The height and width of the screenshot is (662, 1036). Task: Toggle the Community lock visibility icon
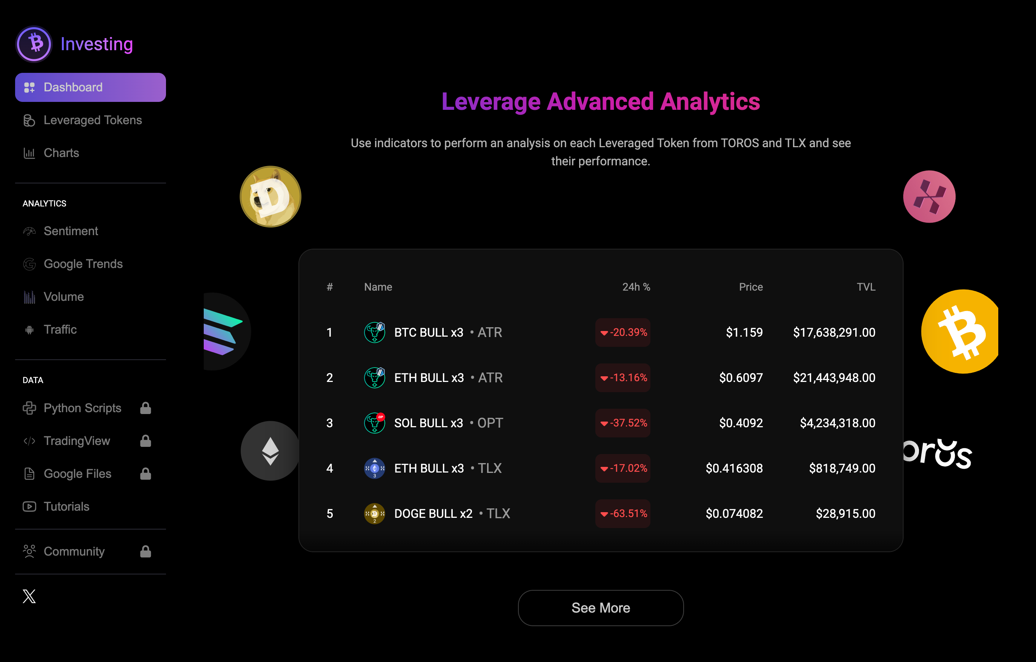coord(146,551)
